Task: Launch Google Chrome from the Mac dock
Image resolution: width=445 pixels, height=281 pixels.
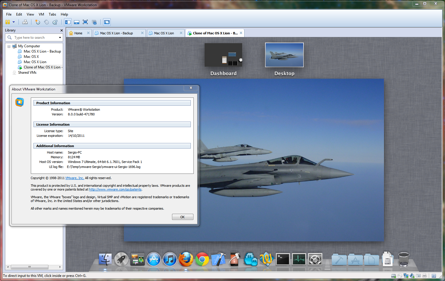Action: coord(202,259)
